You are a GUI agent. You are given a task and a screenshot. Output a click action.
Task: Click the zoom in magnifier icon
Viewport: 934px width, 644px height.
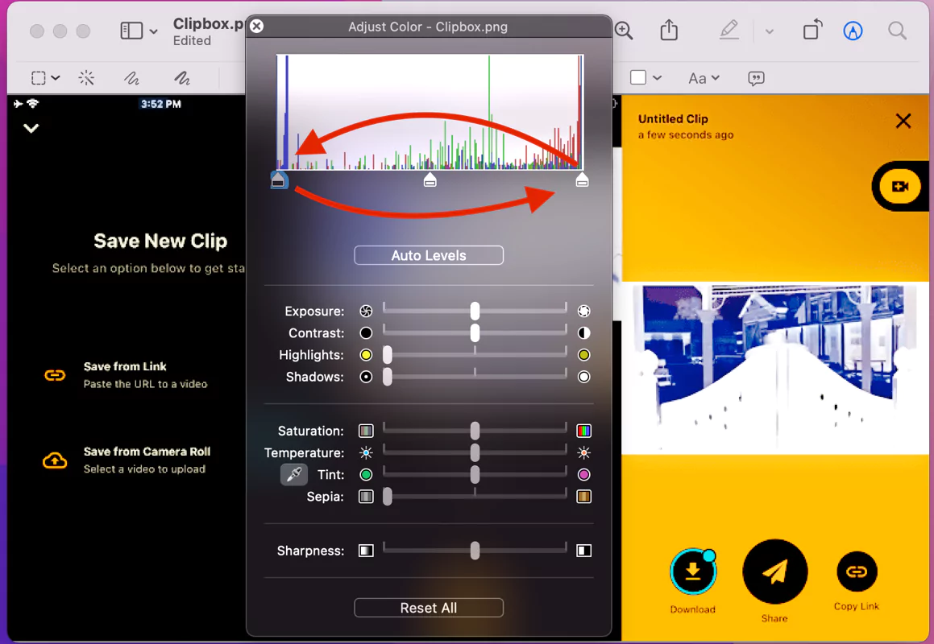pos(624,31)
